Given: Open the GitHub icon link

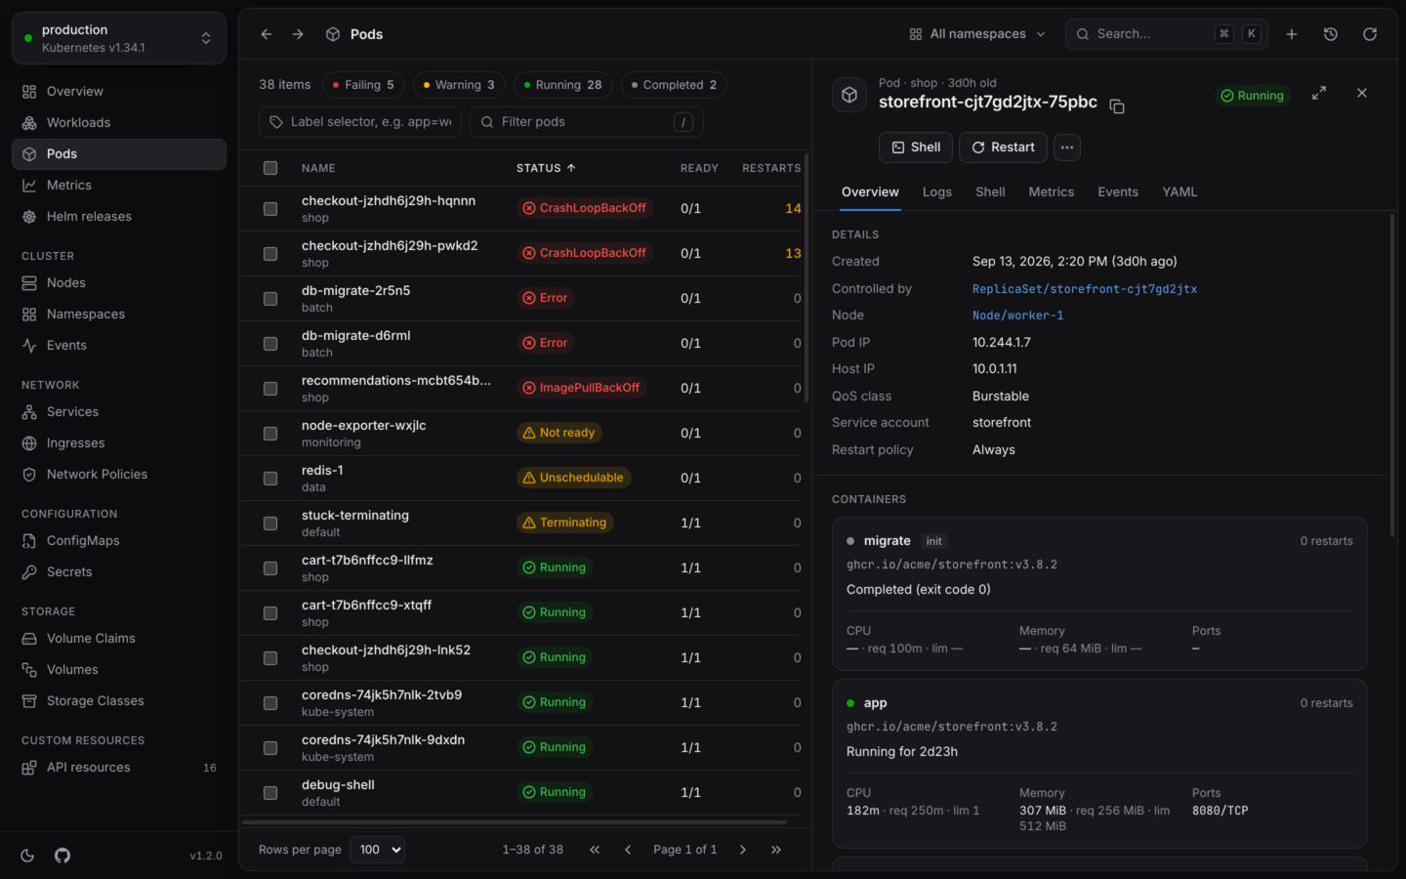Looking at the screenshot, I should pos(62,856).
